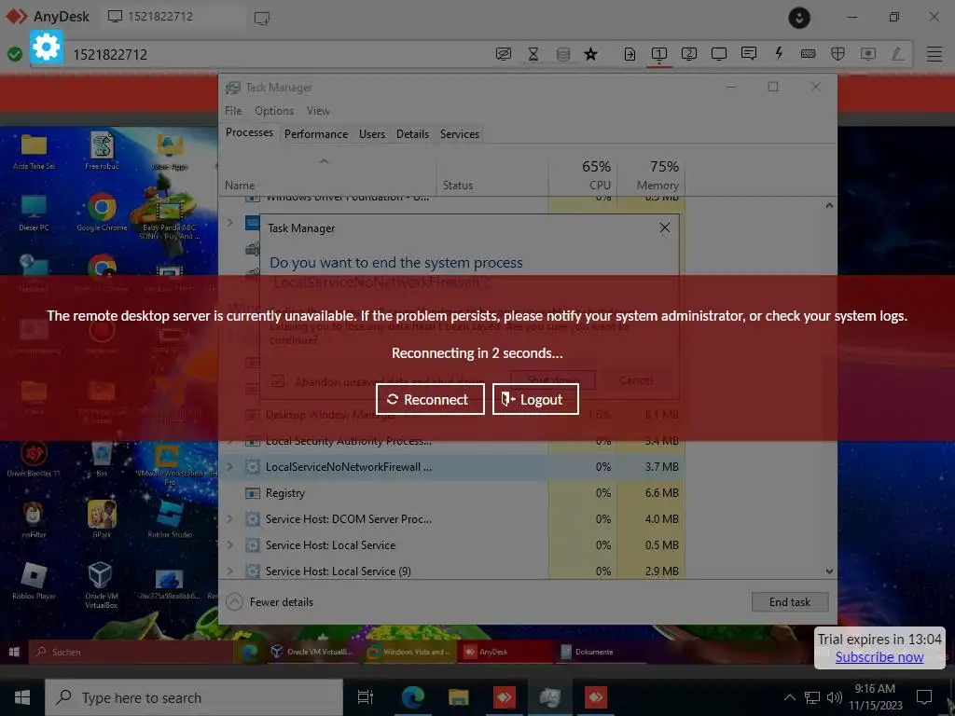Open the AnyDesk settings gear icon
This screenshot has height=716, width=955.
(47, 47)
